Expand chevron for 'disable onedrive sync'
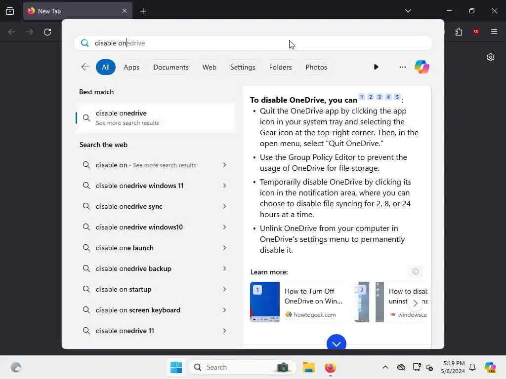506x379 pixels. coord(225,206)
